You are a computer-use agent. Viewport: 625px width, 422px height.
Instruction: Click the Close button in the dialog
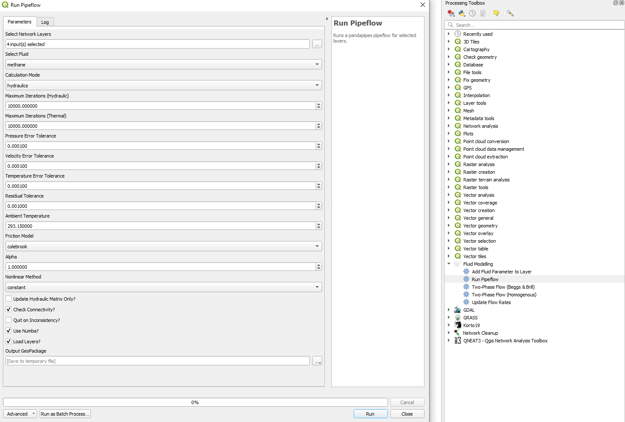tap(407, 414)
